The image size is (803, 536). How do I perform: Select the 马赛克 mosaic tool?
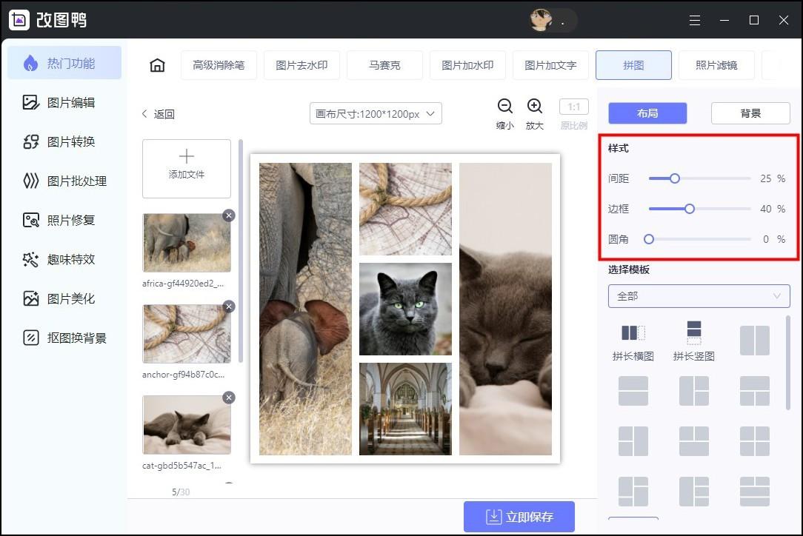click(x=384, y=65)
